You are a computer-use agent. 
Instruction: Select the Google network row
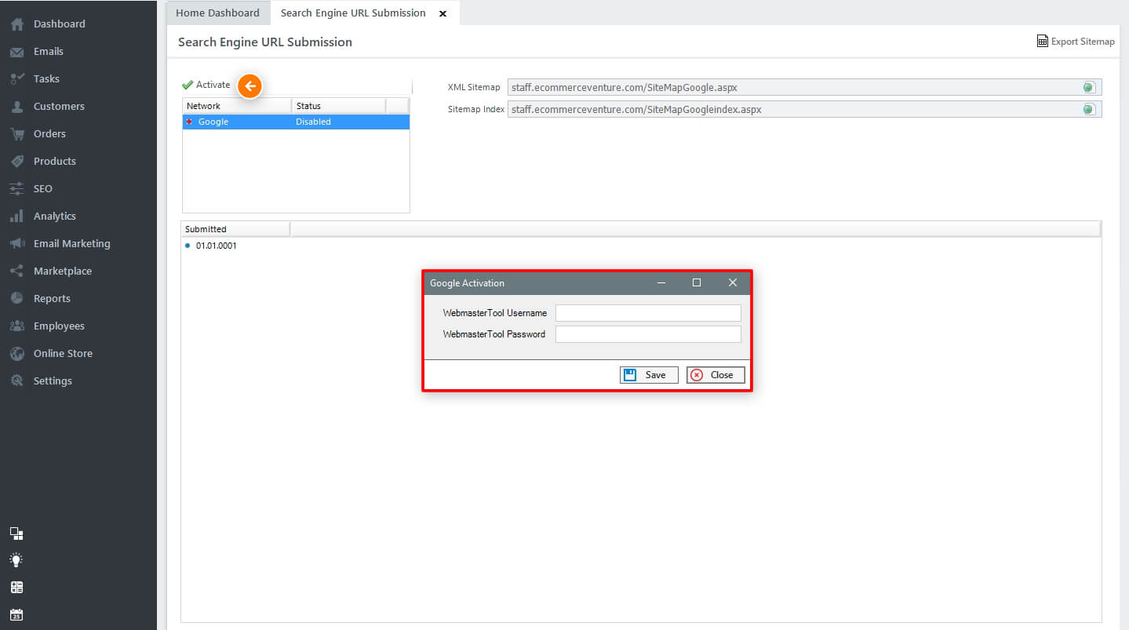[296, 122]
